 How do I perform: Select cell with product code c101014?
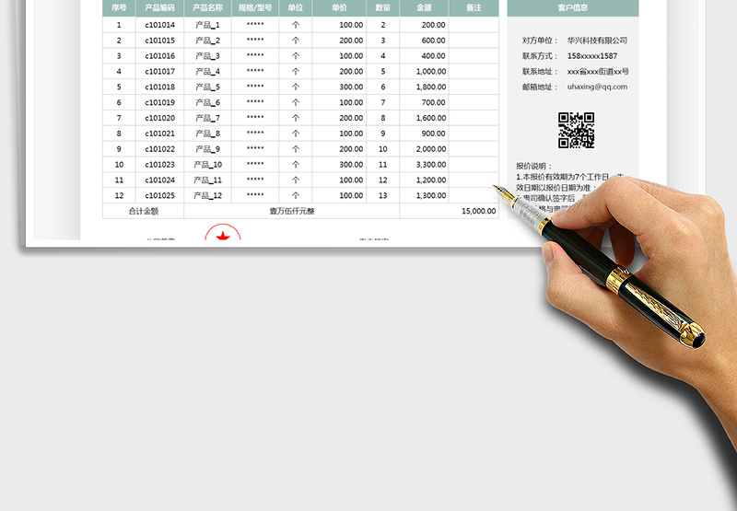click(159, 26)
